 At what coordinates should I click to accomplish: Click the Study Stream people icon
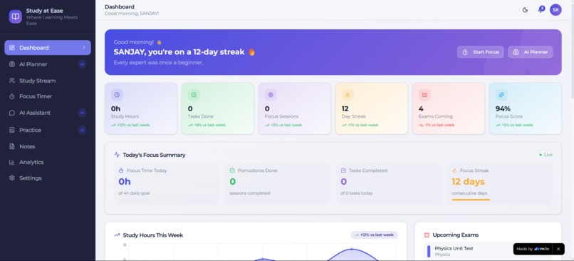(x=12, y=81)
